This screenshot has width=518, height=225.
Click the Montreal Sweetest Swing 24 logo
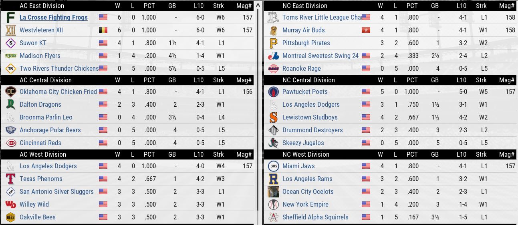[273, 56]
